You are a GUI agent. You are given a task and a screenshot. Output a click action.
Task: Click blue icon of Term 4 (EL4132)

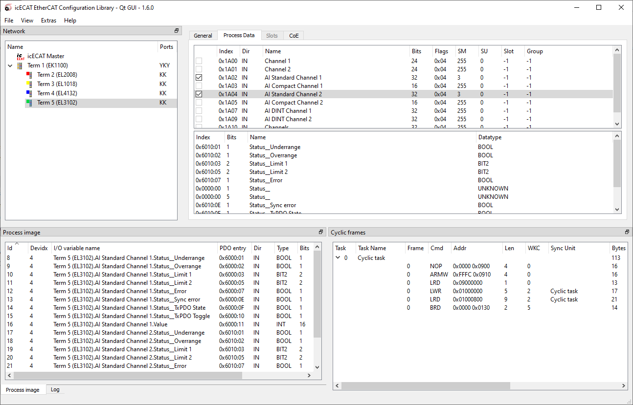(x=29, y=92)
